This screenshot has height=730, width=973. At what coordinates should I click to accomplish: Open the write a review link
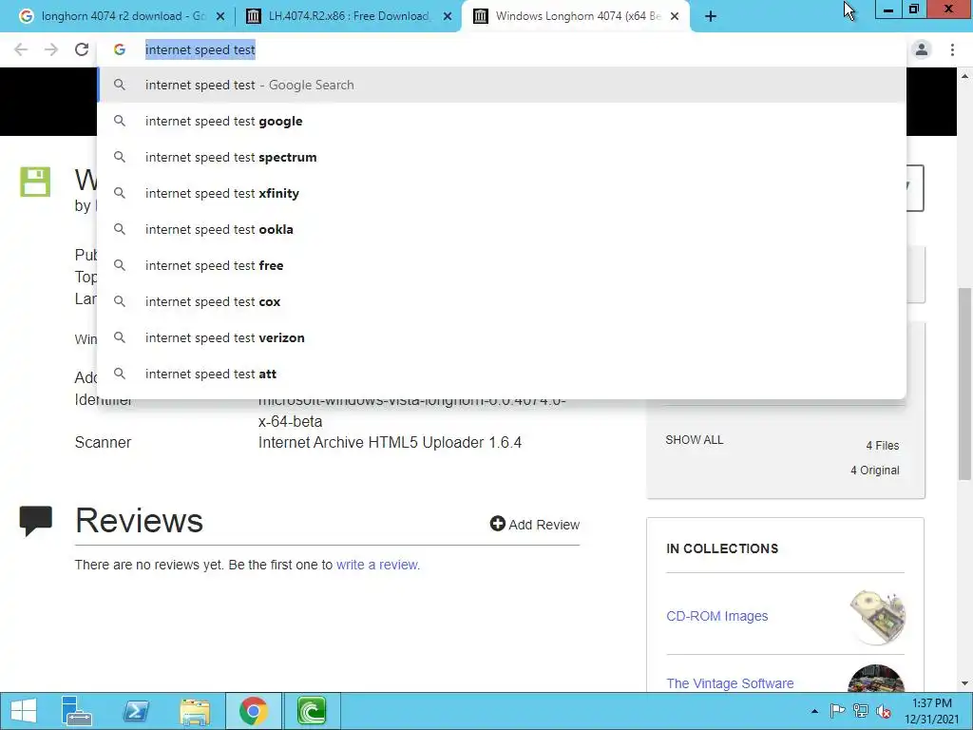click(378, 565)
